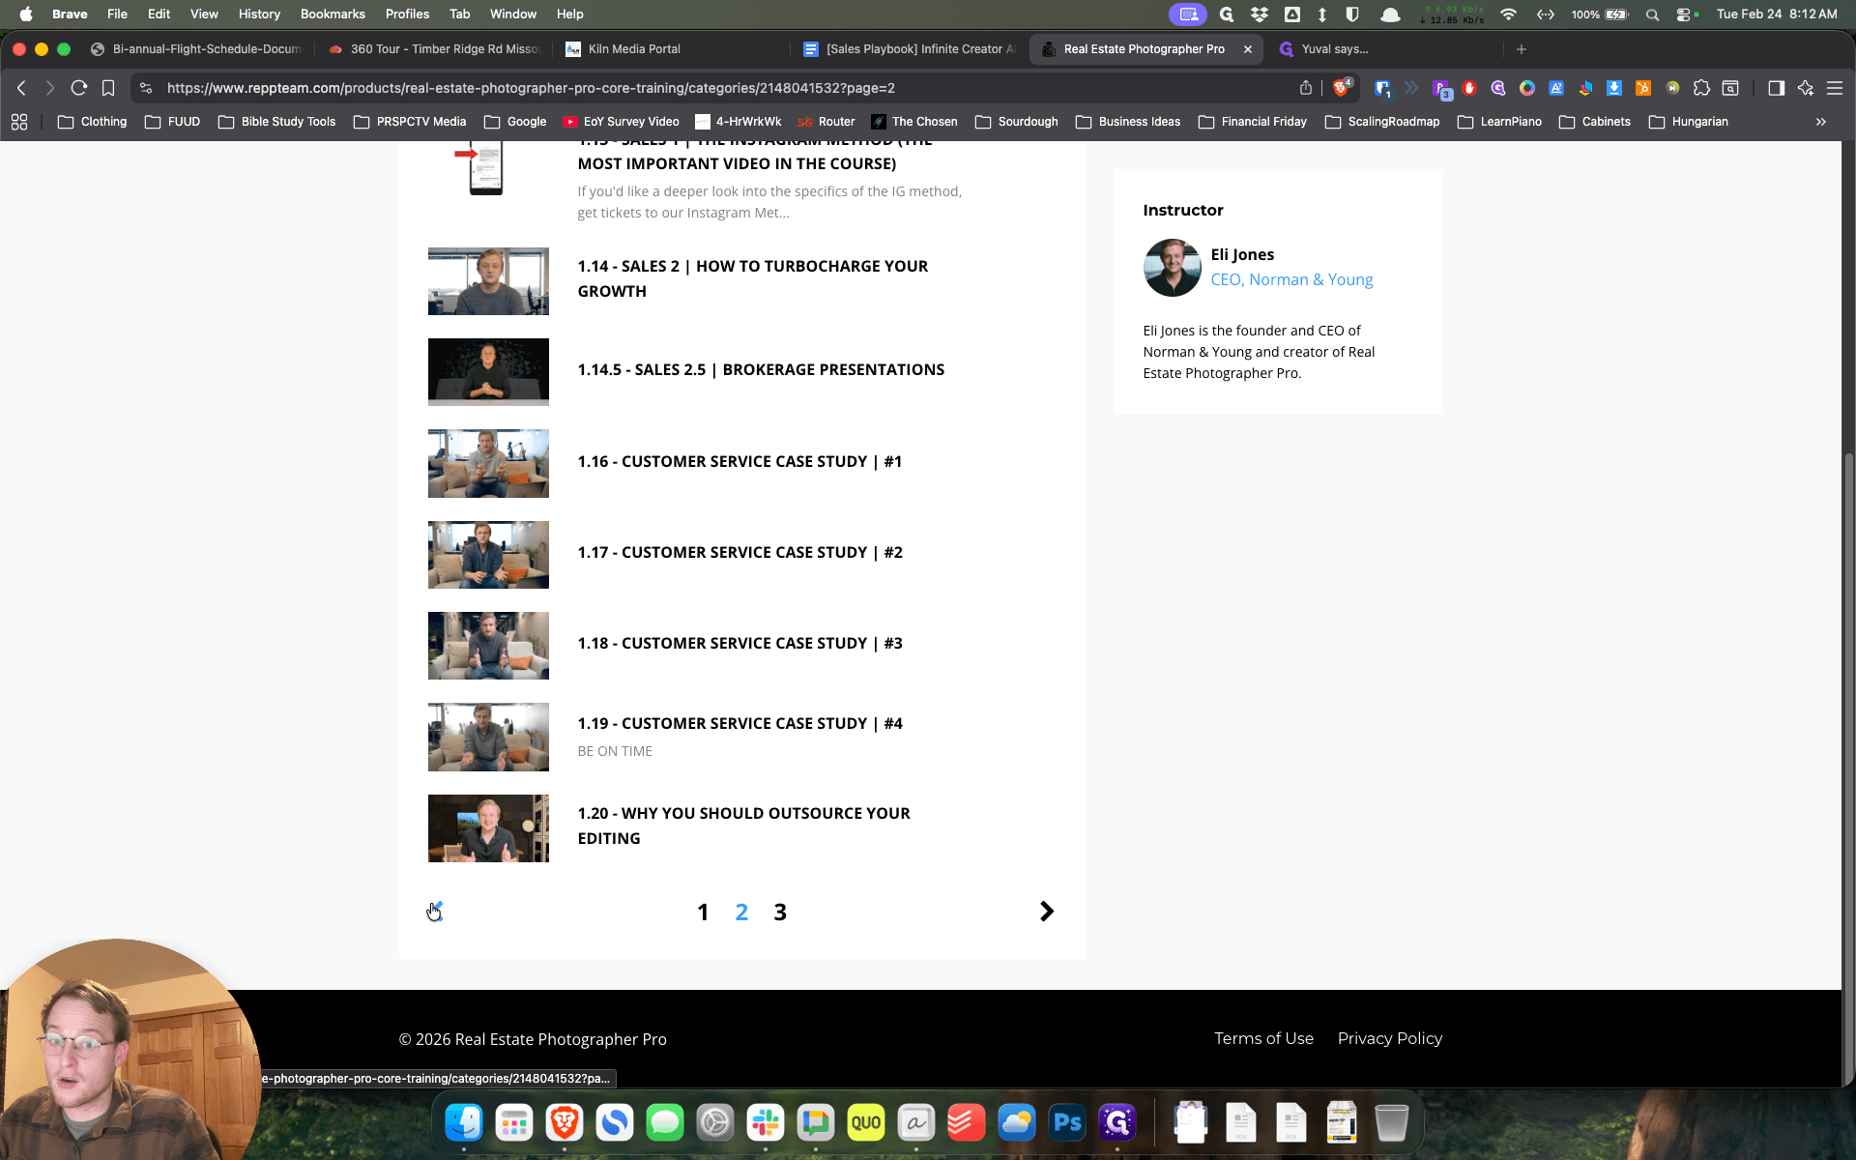Open the Privacy Policy footer link
Image resolution: width=1856 pixels, height=1160 pixels.
click(x=1389, y=1038)
